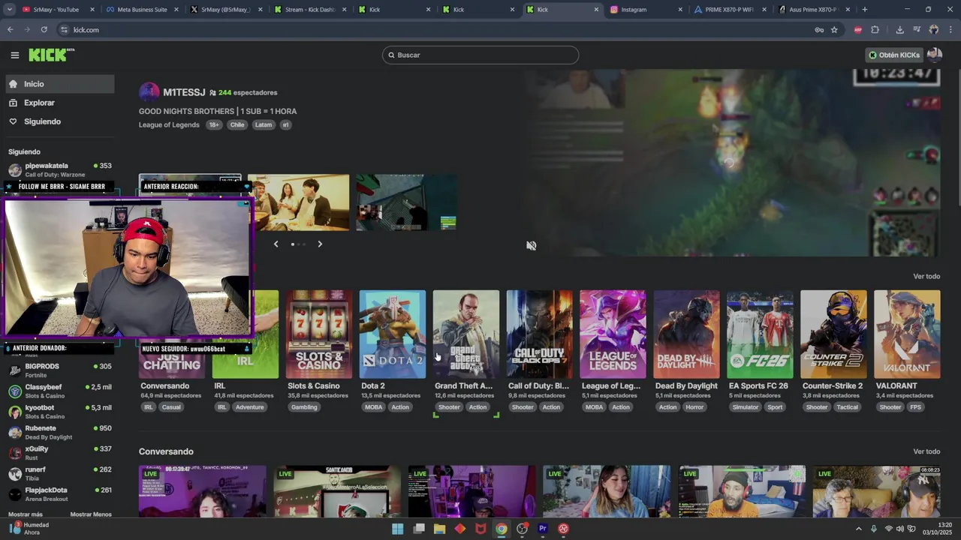Open the browser media control icon
Image resolution: width=961 pixels, height=540 pixels.
(x=917, y=30)
